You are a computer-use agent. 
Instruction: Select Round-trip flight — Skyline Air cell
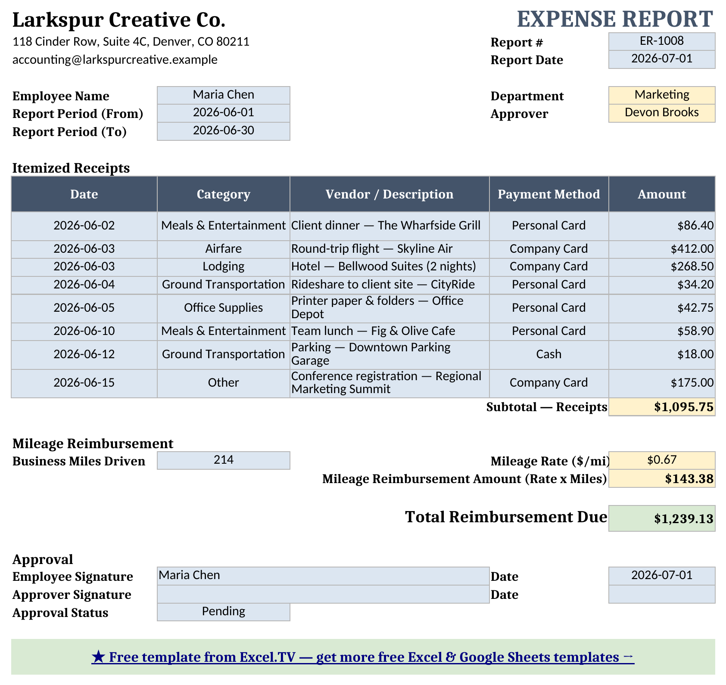[389, 249]
